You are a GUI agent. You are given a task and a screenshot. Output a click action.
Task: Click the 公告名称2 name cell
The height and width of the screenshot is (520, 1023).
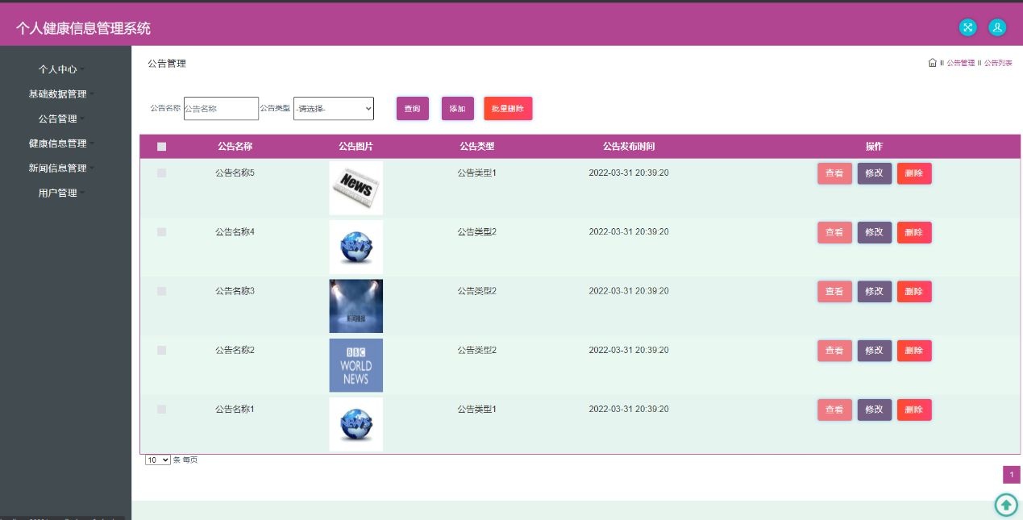pos(235,351)
